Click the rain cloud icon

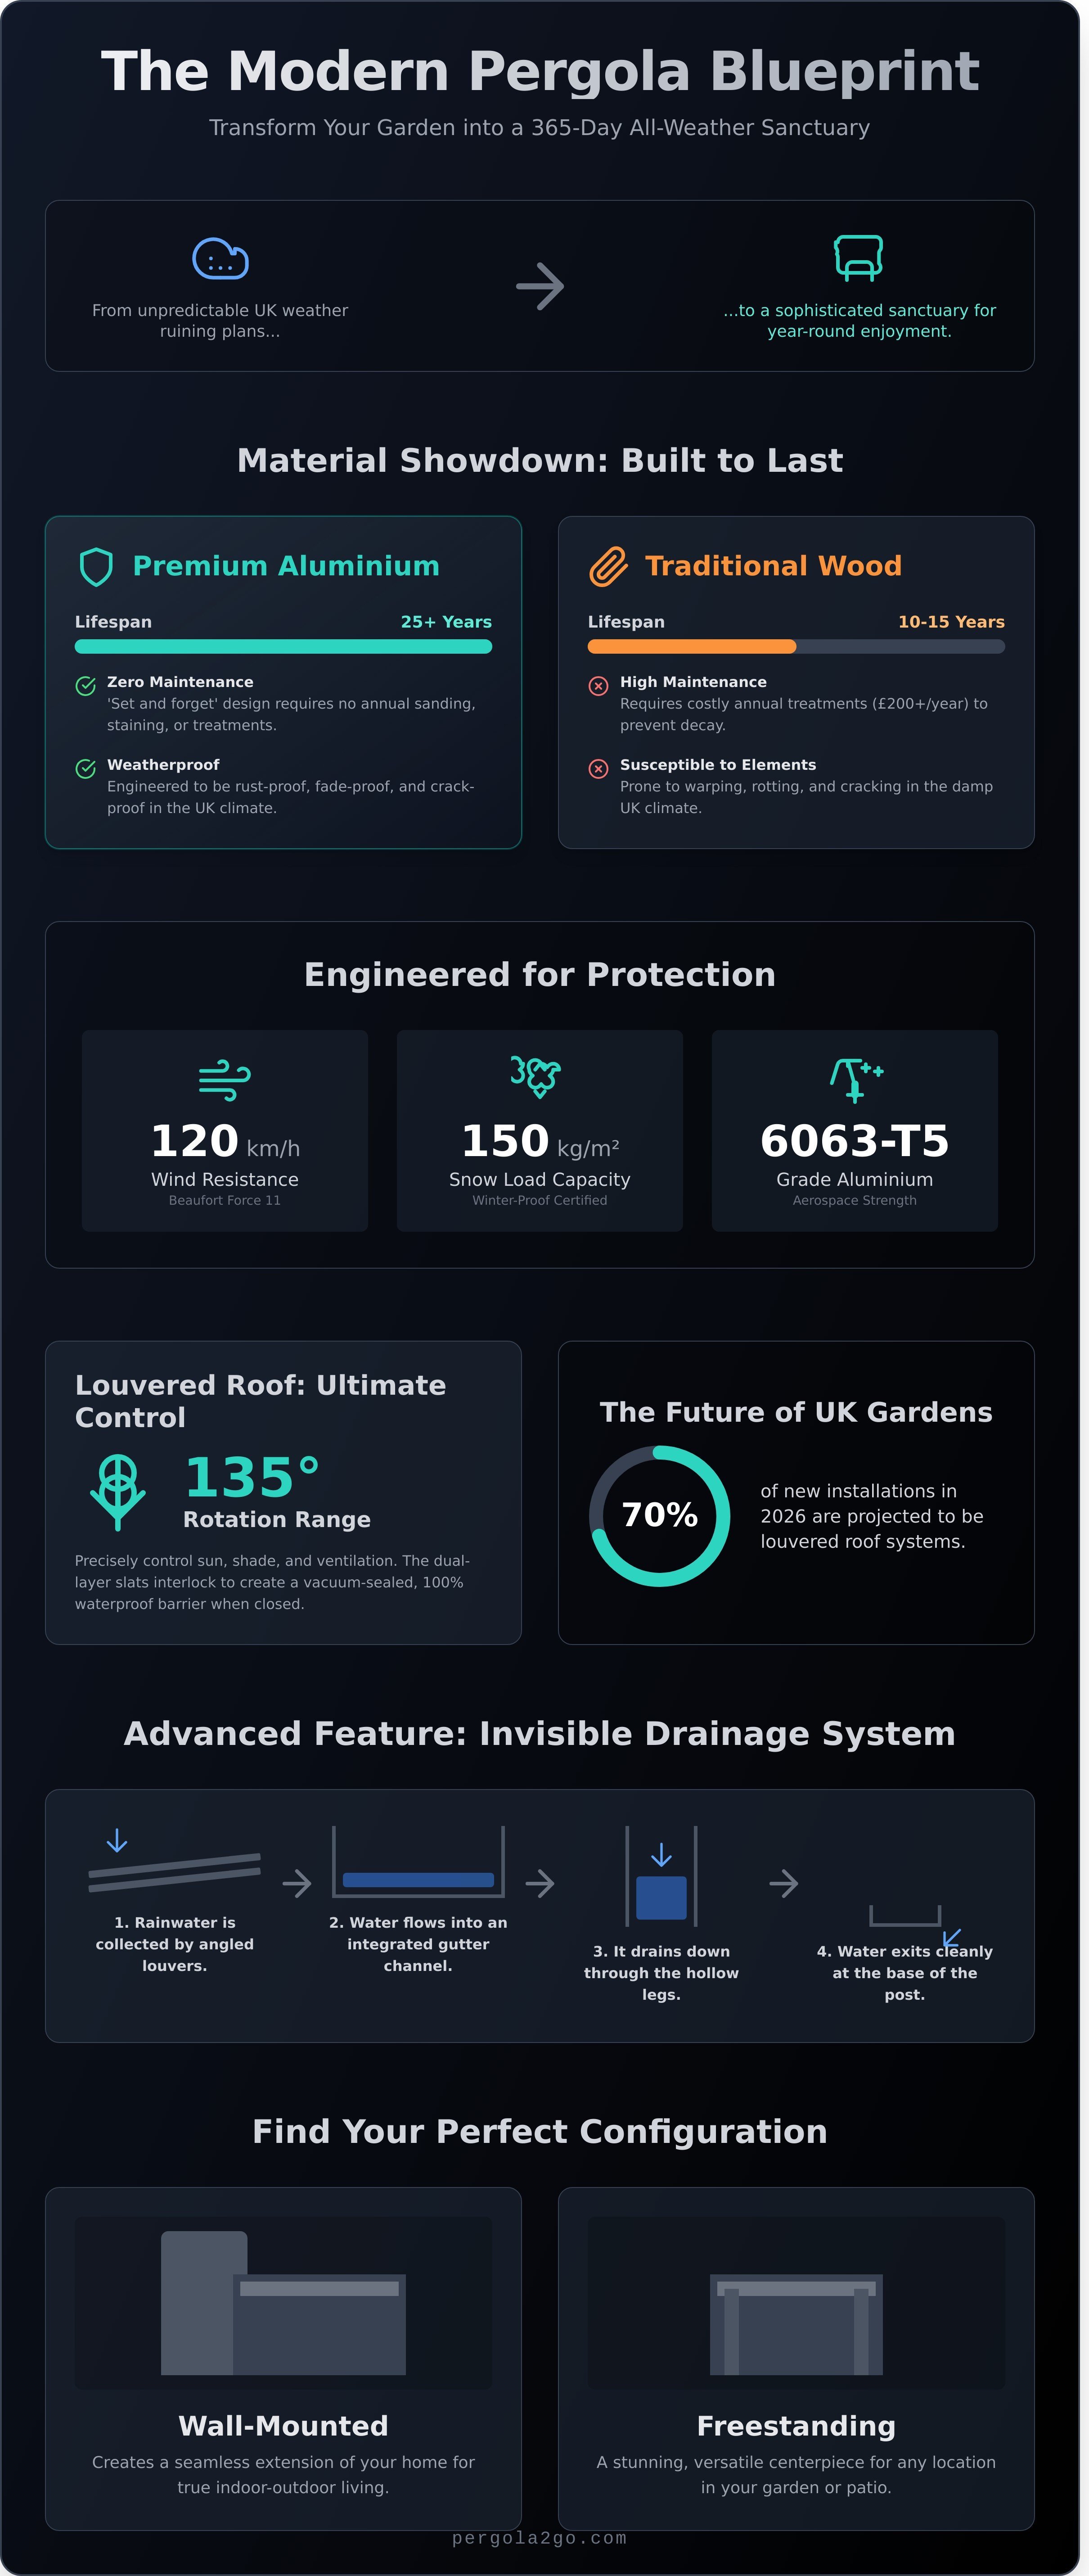pyautogui.click(x=220, y=258)
